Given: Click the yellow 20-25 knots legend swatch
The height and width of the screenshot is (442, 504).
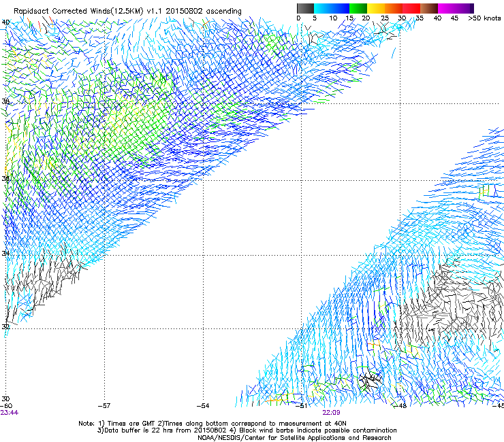Looking at the screenshot, I should pyautogui.click(x=376, y=8).
